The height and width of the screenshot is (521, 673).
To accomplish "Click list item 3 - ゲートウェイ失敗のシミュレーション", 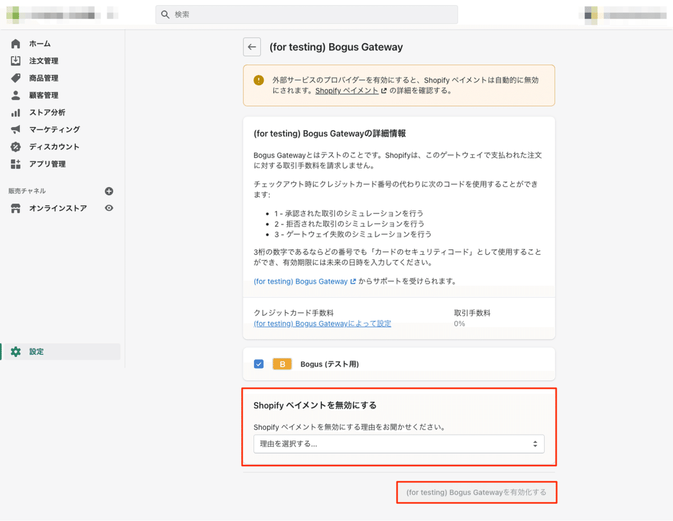I will pyautogui.click(x=353, y=234).
